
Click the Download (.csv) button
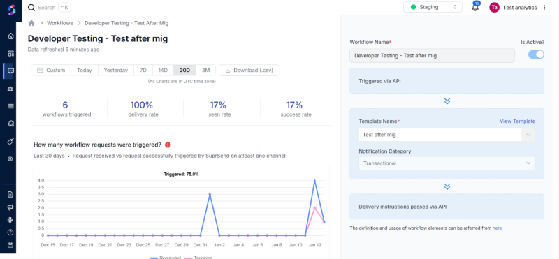click(249, 71)
